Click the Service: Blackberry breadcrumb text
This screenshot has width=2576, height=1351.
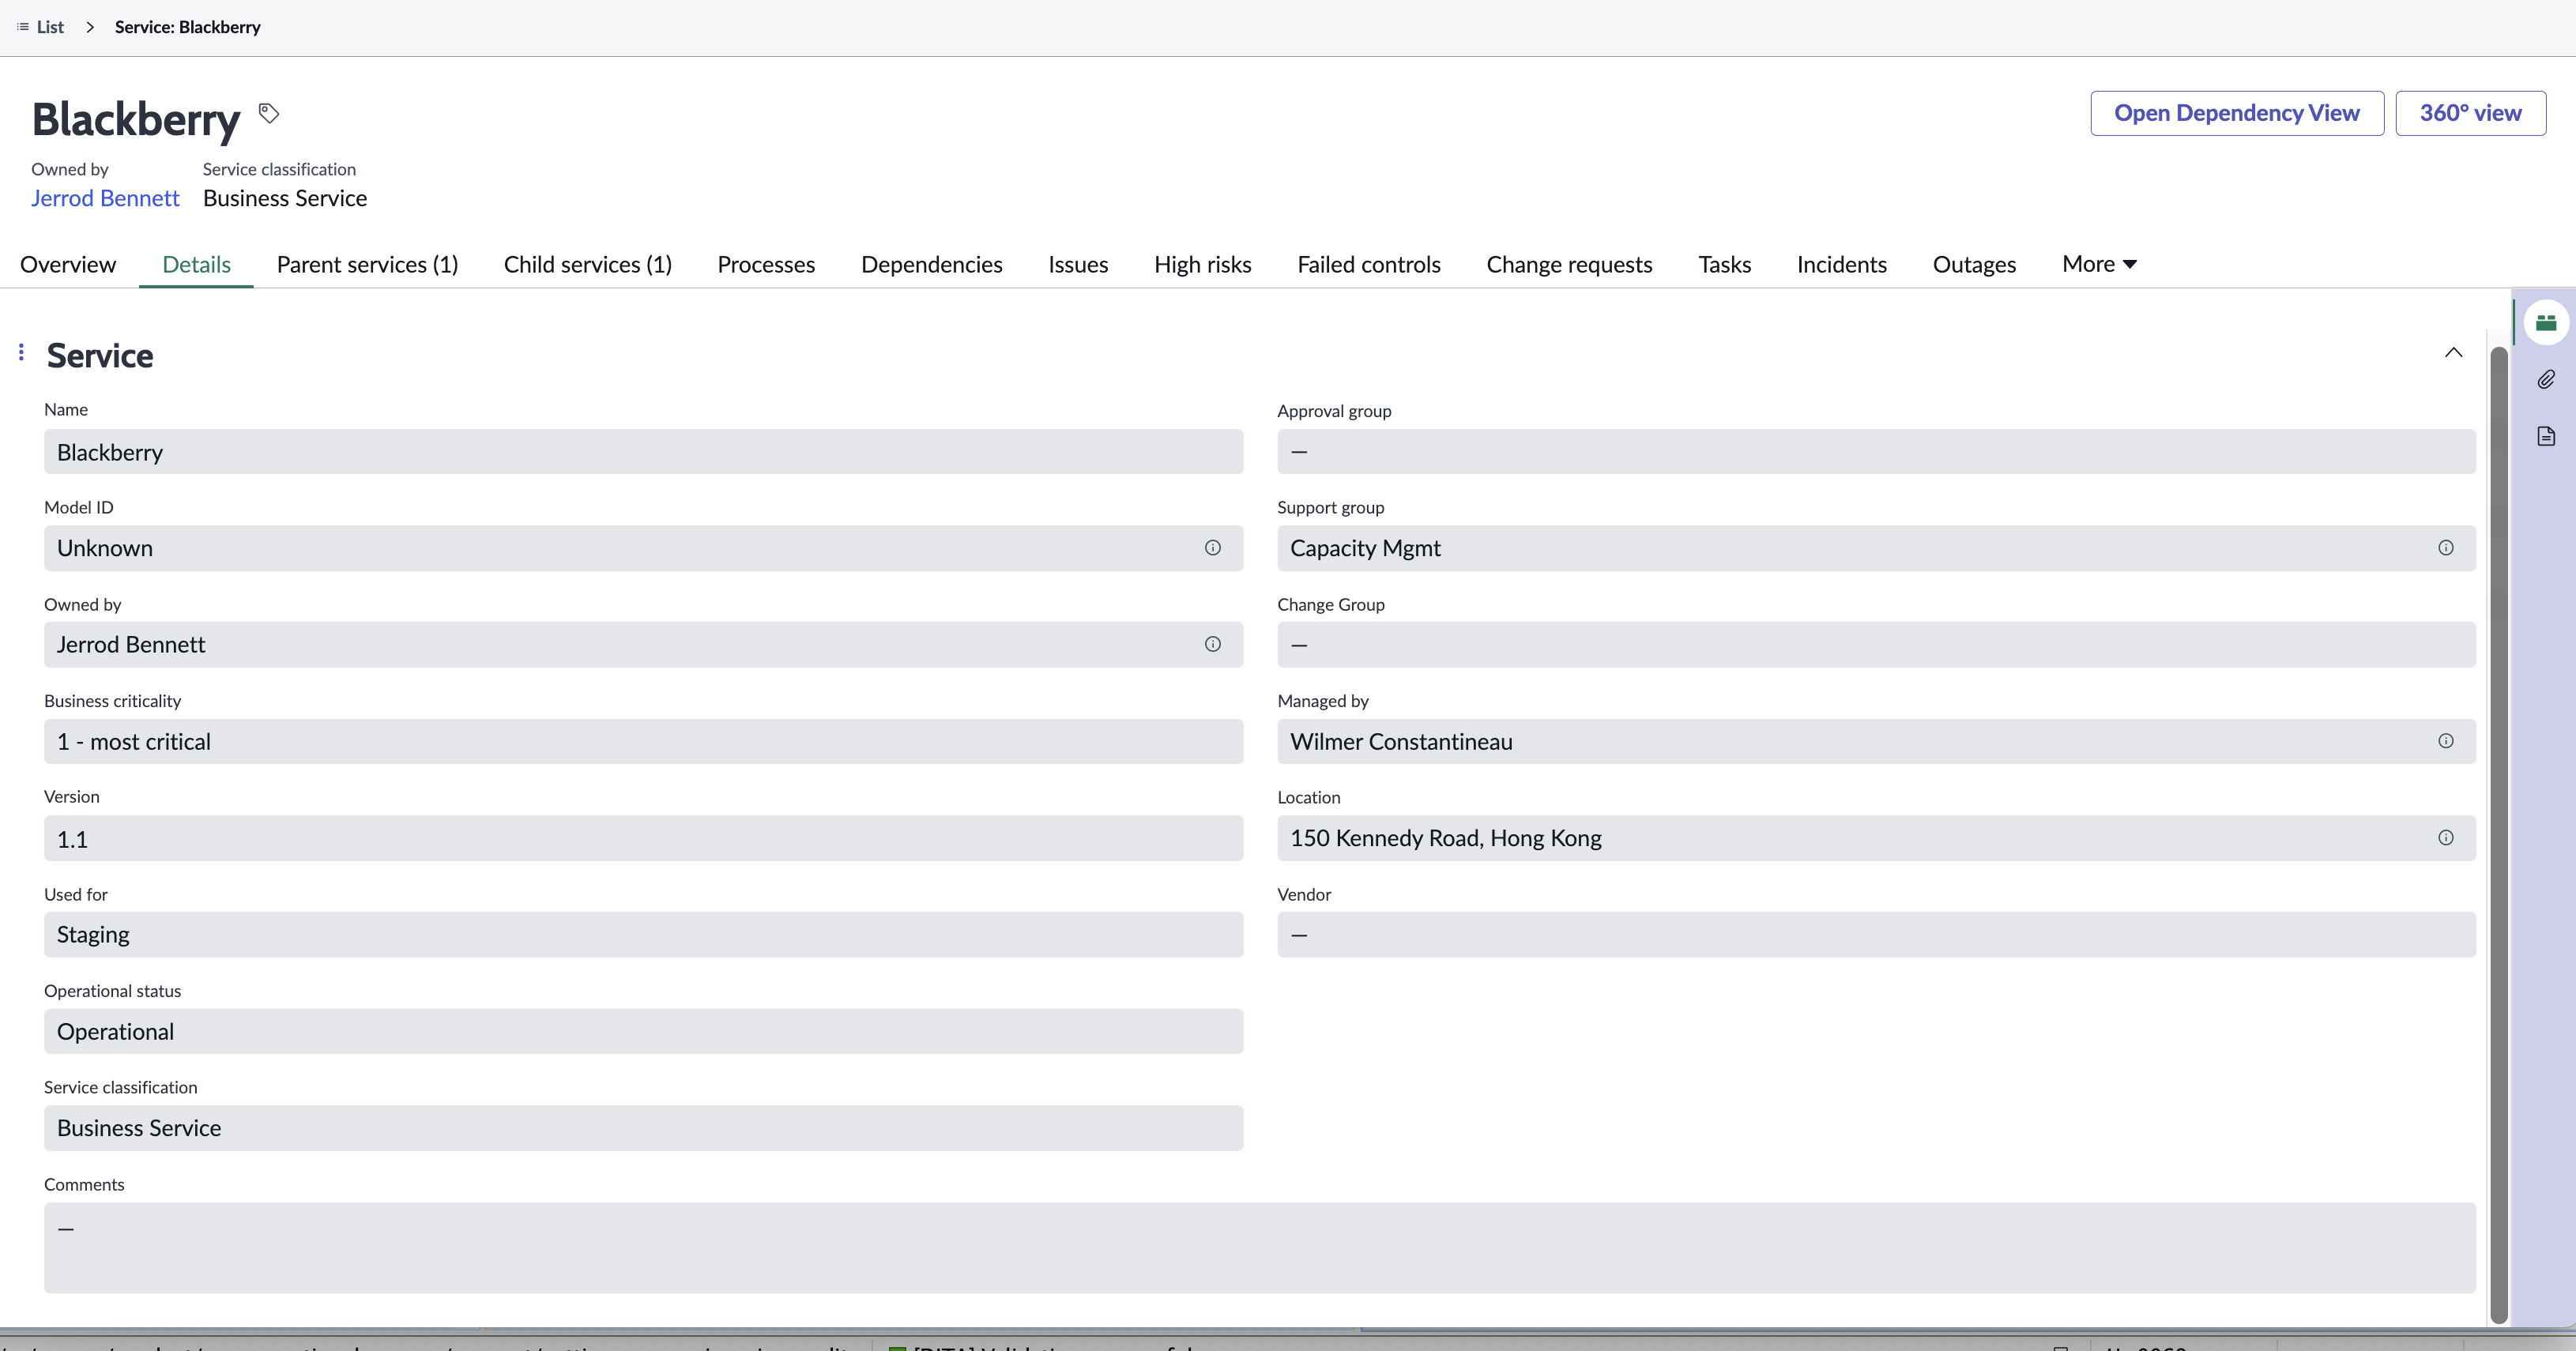(187, 27)
